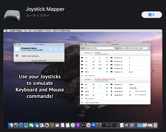Click the mouse icon in Mouse Button row
Image resolution: width=166 pixels, height=132 pixels.
click(111, 88)
